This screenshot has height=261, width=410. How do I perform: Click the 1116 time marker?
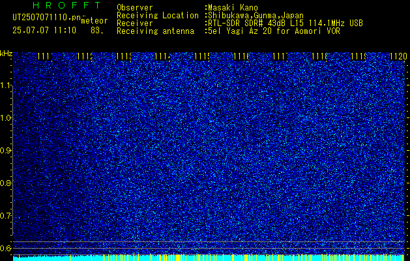pos(241,56)
